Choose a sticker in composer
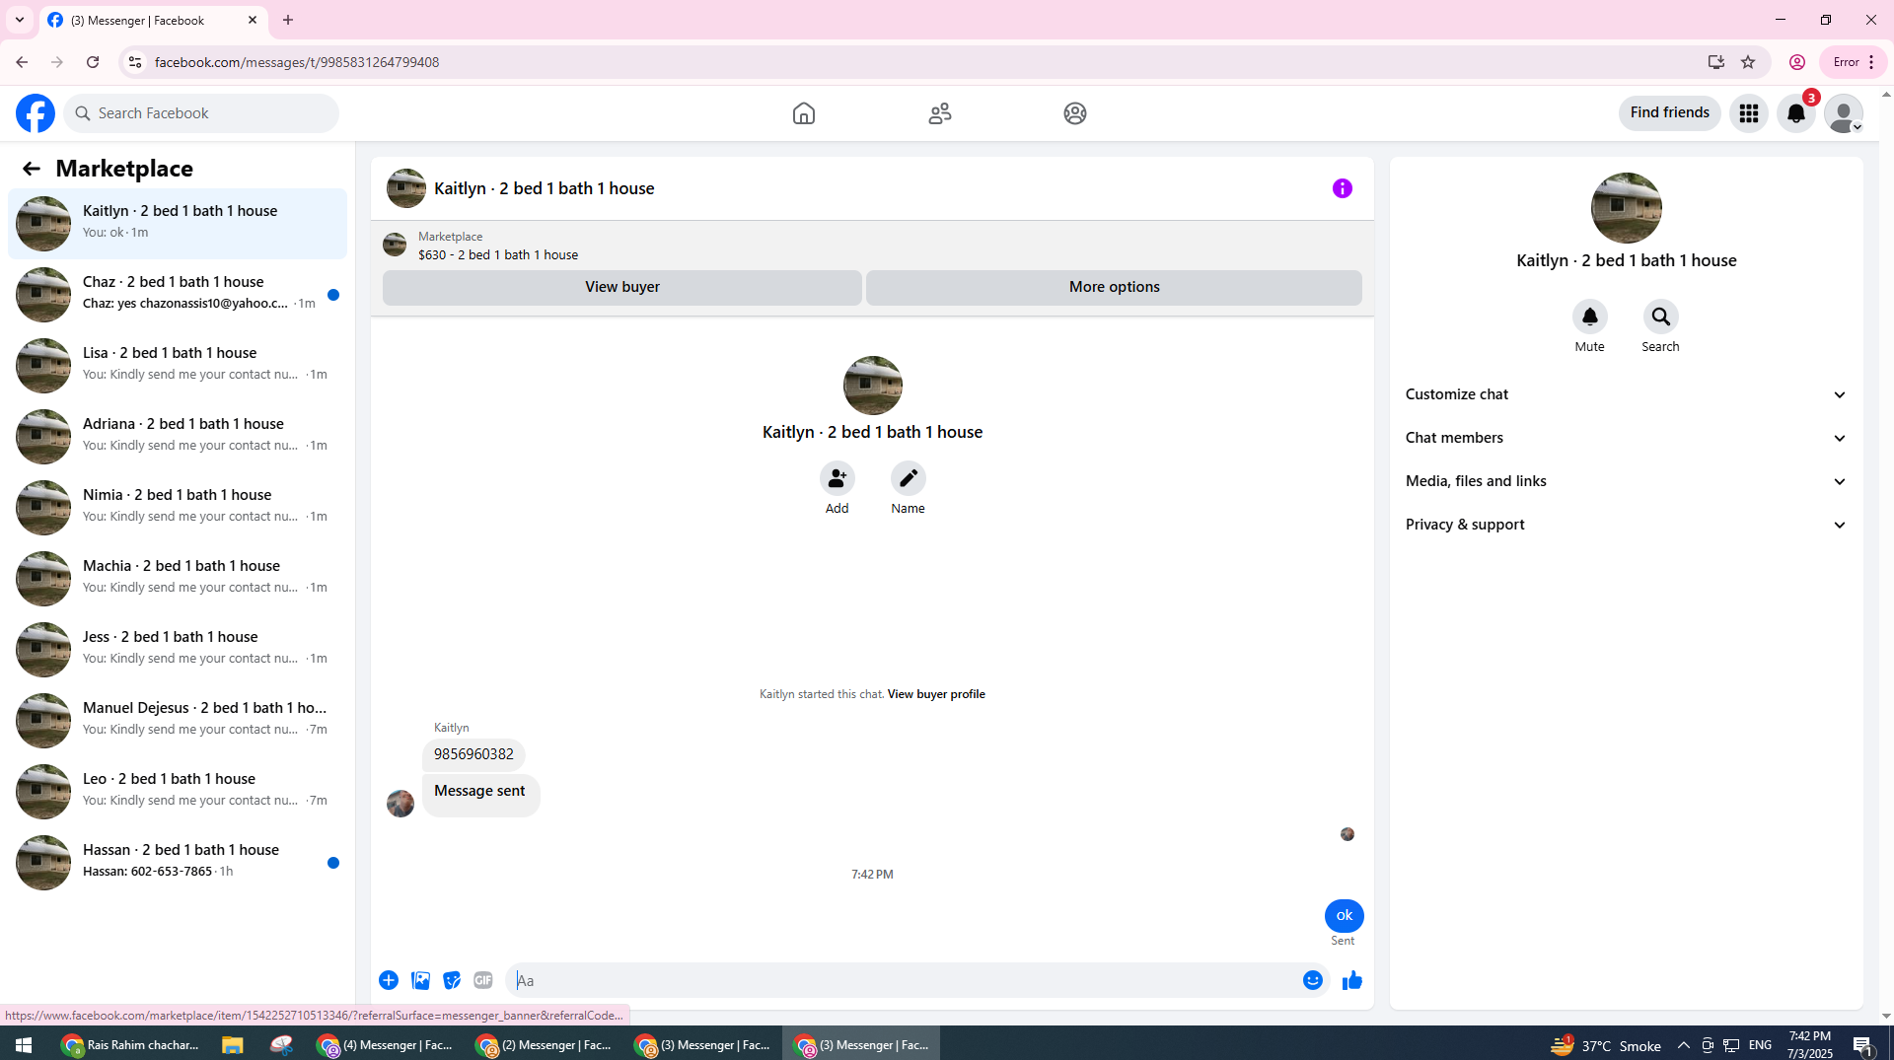The width and height of the screenshot is (1894, 1060). coord(452,980)
